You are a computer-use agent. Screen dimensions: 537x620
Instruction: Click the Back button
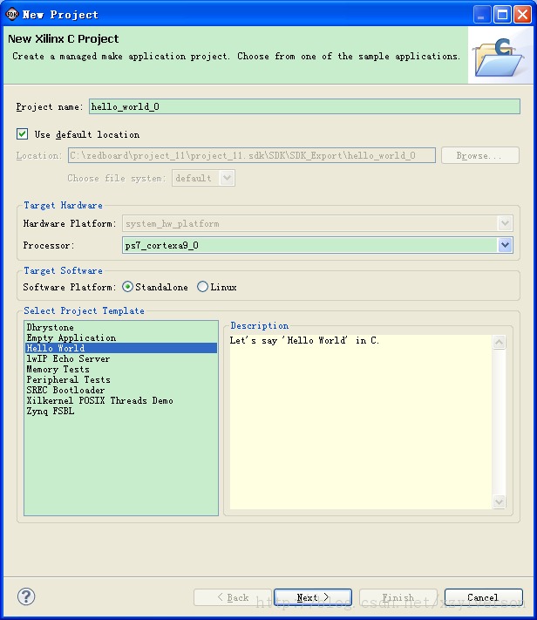[x=233, y=597]
